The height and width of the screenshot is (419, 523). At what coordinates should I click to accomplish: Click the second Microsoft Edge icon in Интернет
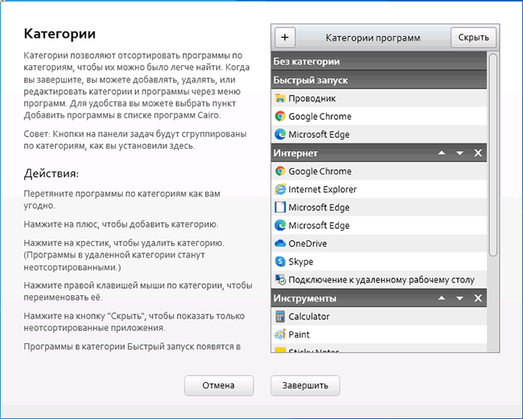click(280, 225)
